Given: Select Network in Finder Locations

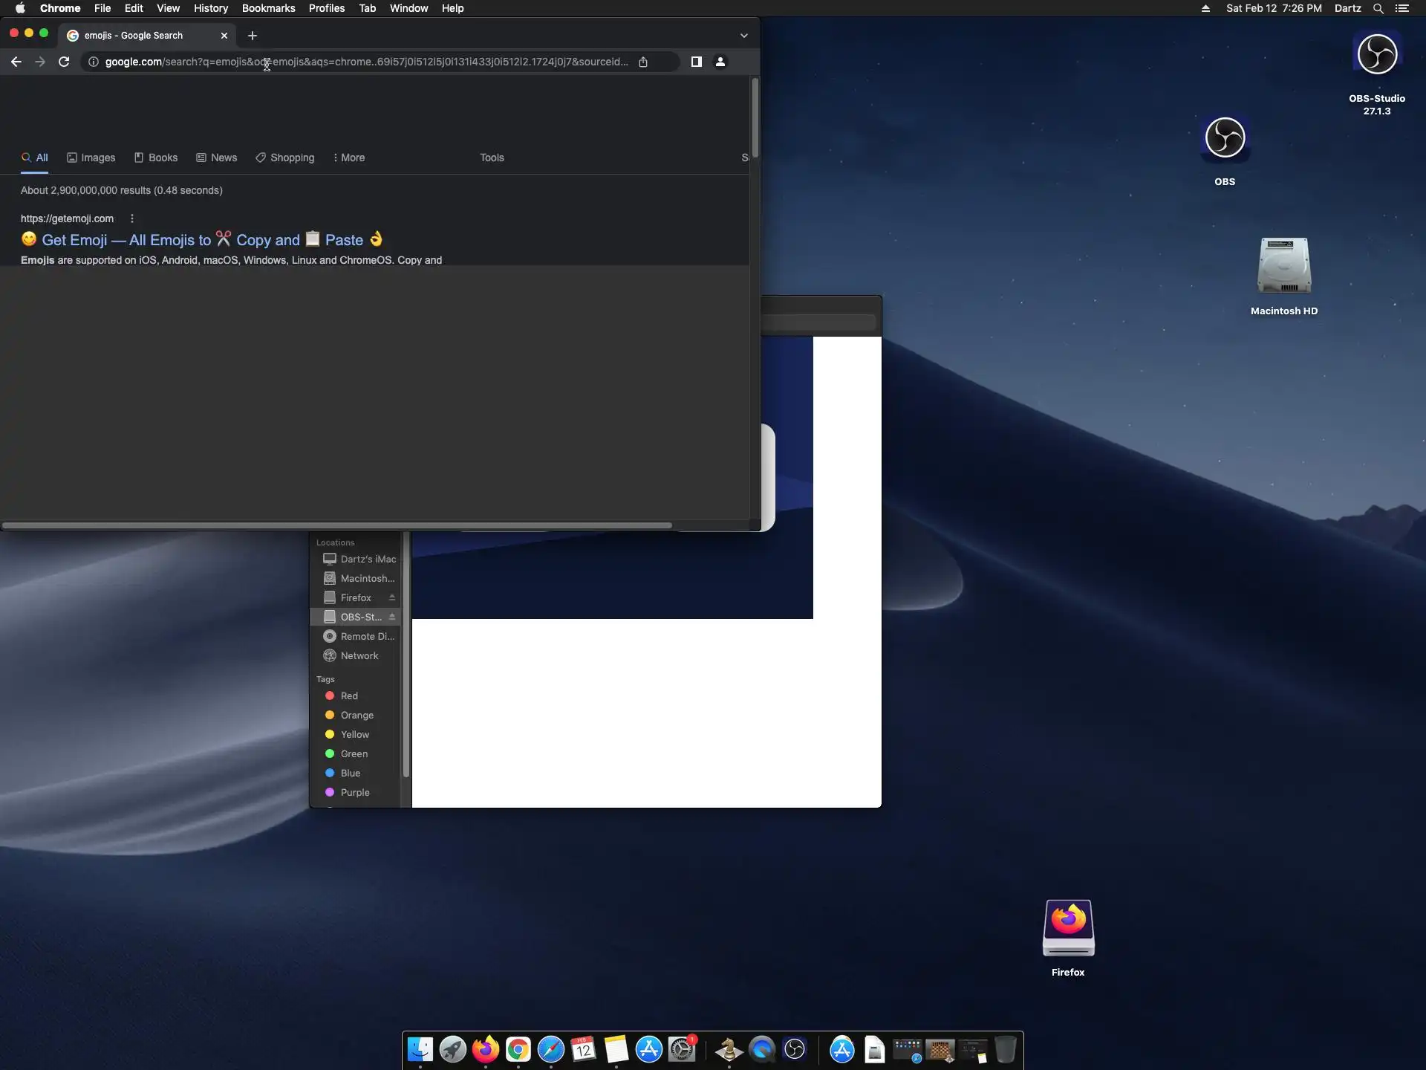Looking at the screenshot, I should 359,655.
